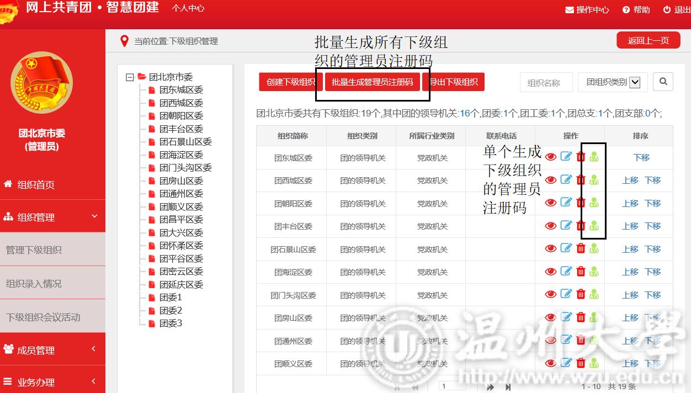691x393 pixels.
Task: Click the 组织名称 search input field
Action: coord(545,83)
